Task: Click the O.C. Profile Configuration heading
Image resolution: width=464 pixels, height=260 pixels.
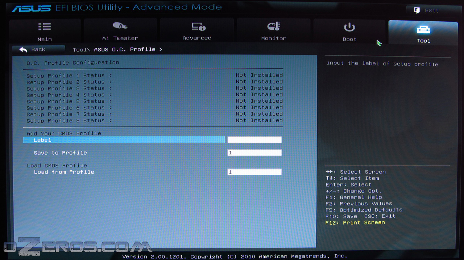Action: [73, 63]
